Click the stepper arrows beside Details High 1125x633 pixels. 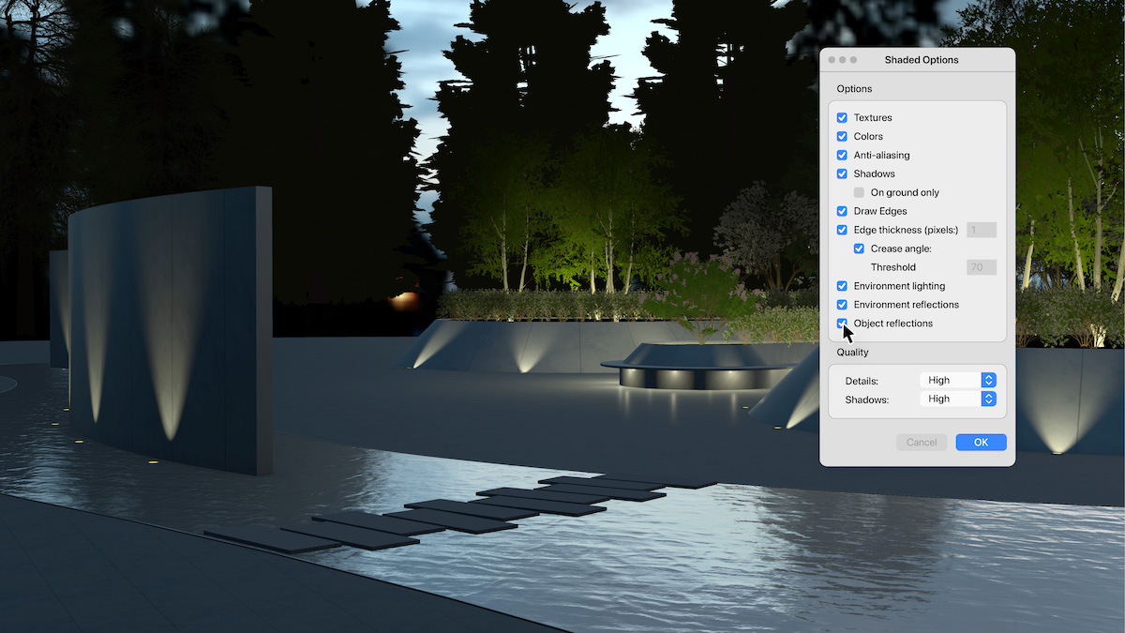pyautogui.click(x=987, y=380)
